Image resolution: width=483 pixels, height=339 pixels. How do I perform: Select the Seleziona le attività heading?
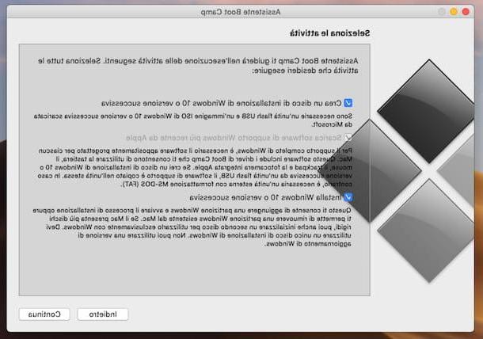click(x=329, y=33)
